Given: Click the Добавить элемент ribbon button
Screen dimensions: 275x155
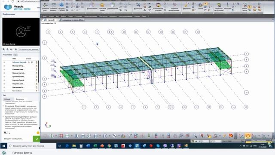Looking at the screenshot, I should (x=53, y=7).
